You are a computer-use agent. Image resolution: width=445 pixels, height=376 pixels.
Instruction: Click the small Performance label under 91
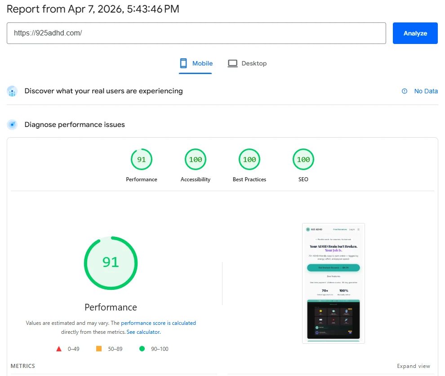141,179
